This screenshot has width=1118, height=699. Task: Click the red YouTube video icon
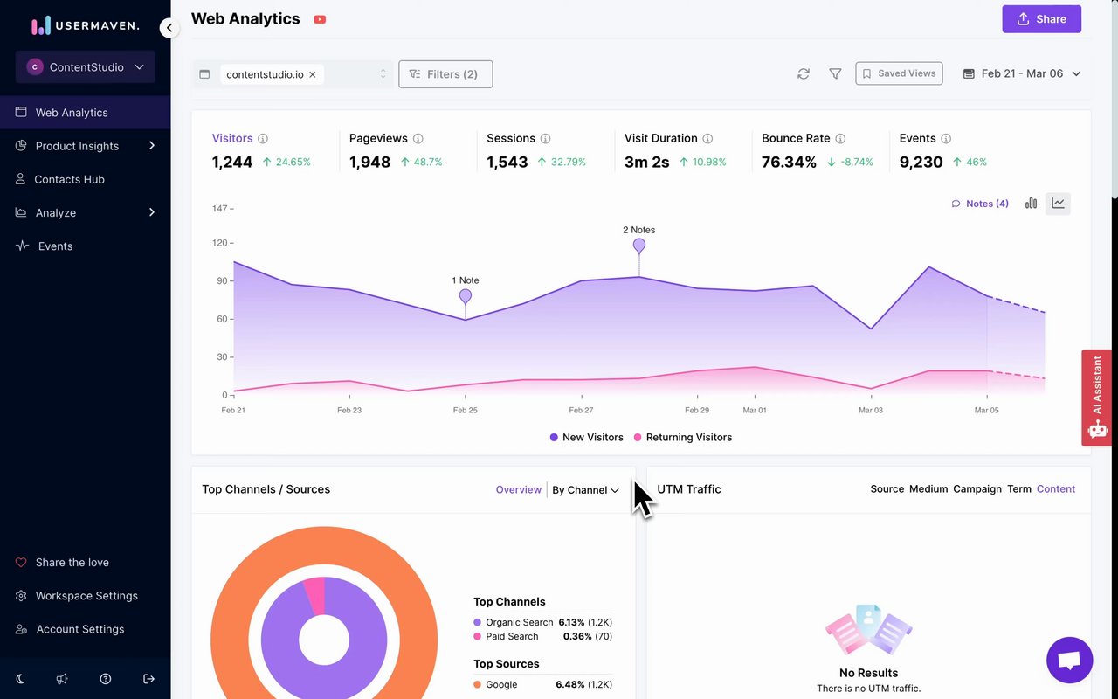(320, 19)
